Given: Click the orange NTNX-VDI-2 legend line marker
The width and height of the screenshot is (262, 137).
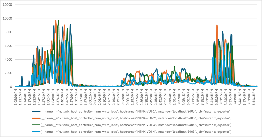Looking at the screenshot, I should [36, 118].
